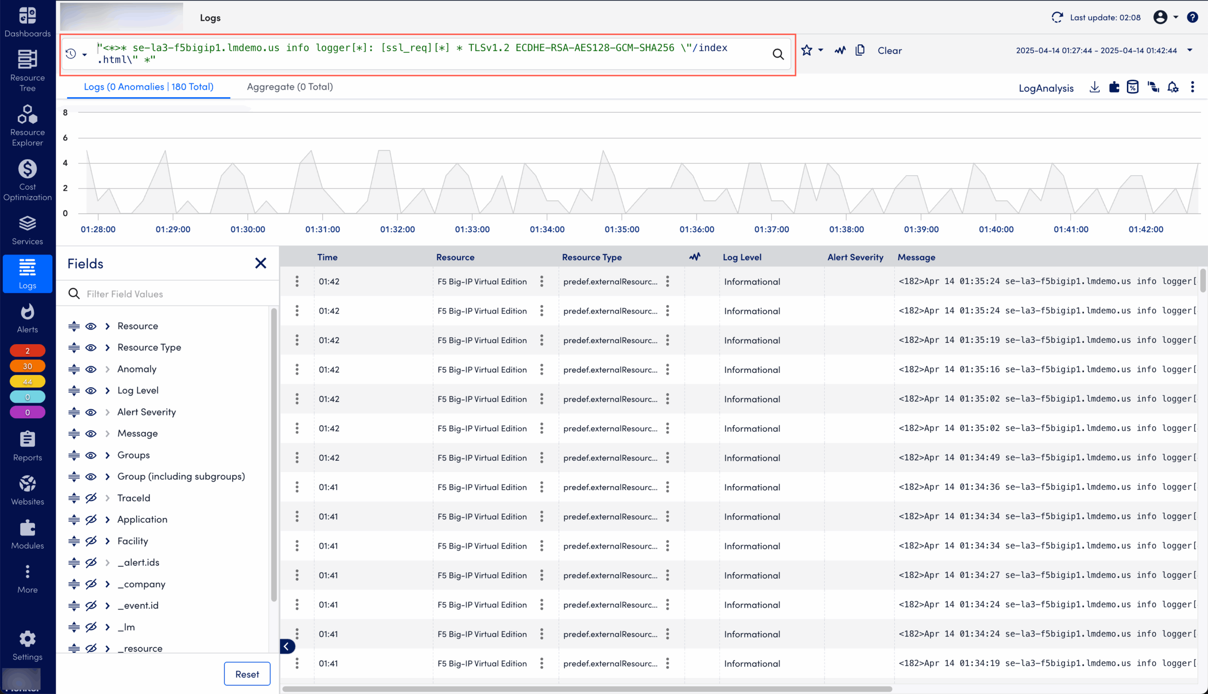Download the log query results
This screenshot has width=1208, height=694.
point(1094,87)
